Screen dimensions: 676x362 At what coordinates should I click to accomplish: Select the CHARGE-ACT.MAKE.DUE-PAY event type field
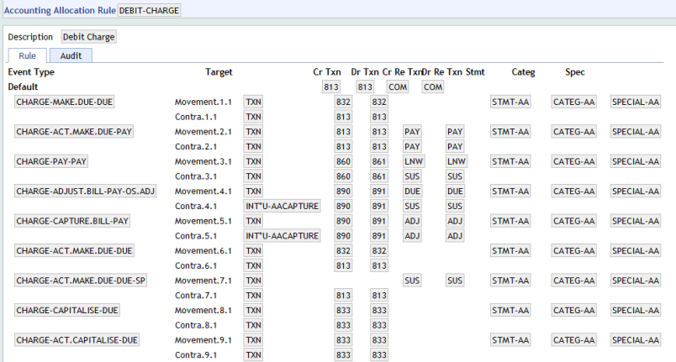click(74, 132)
